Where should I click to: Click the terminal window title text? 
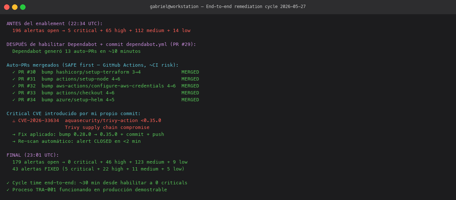(x=228, y=7)
